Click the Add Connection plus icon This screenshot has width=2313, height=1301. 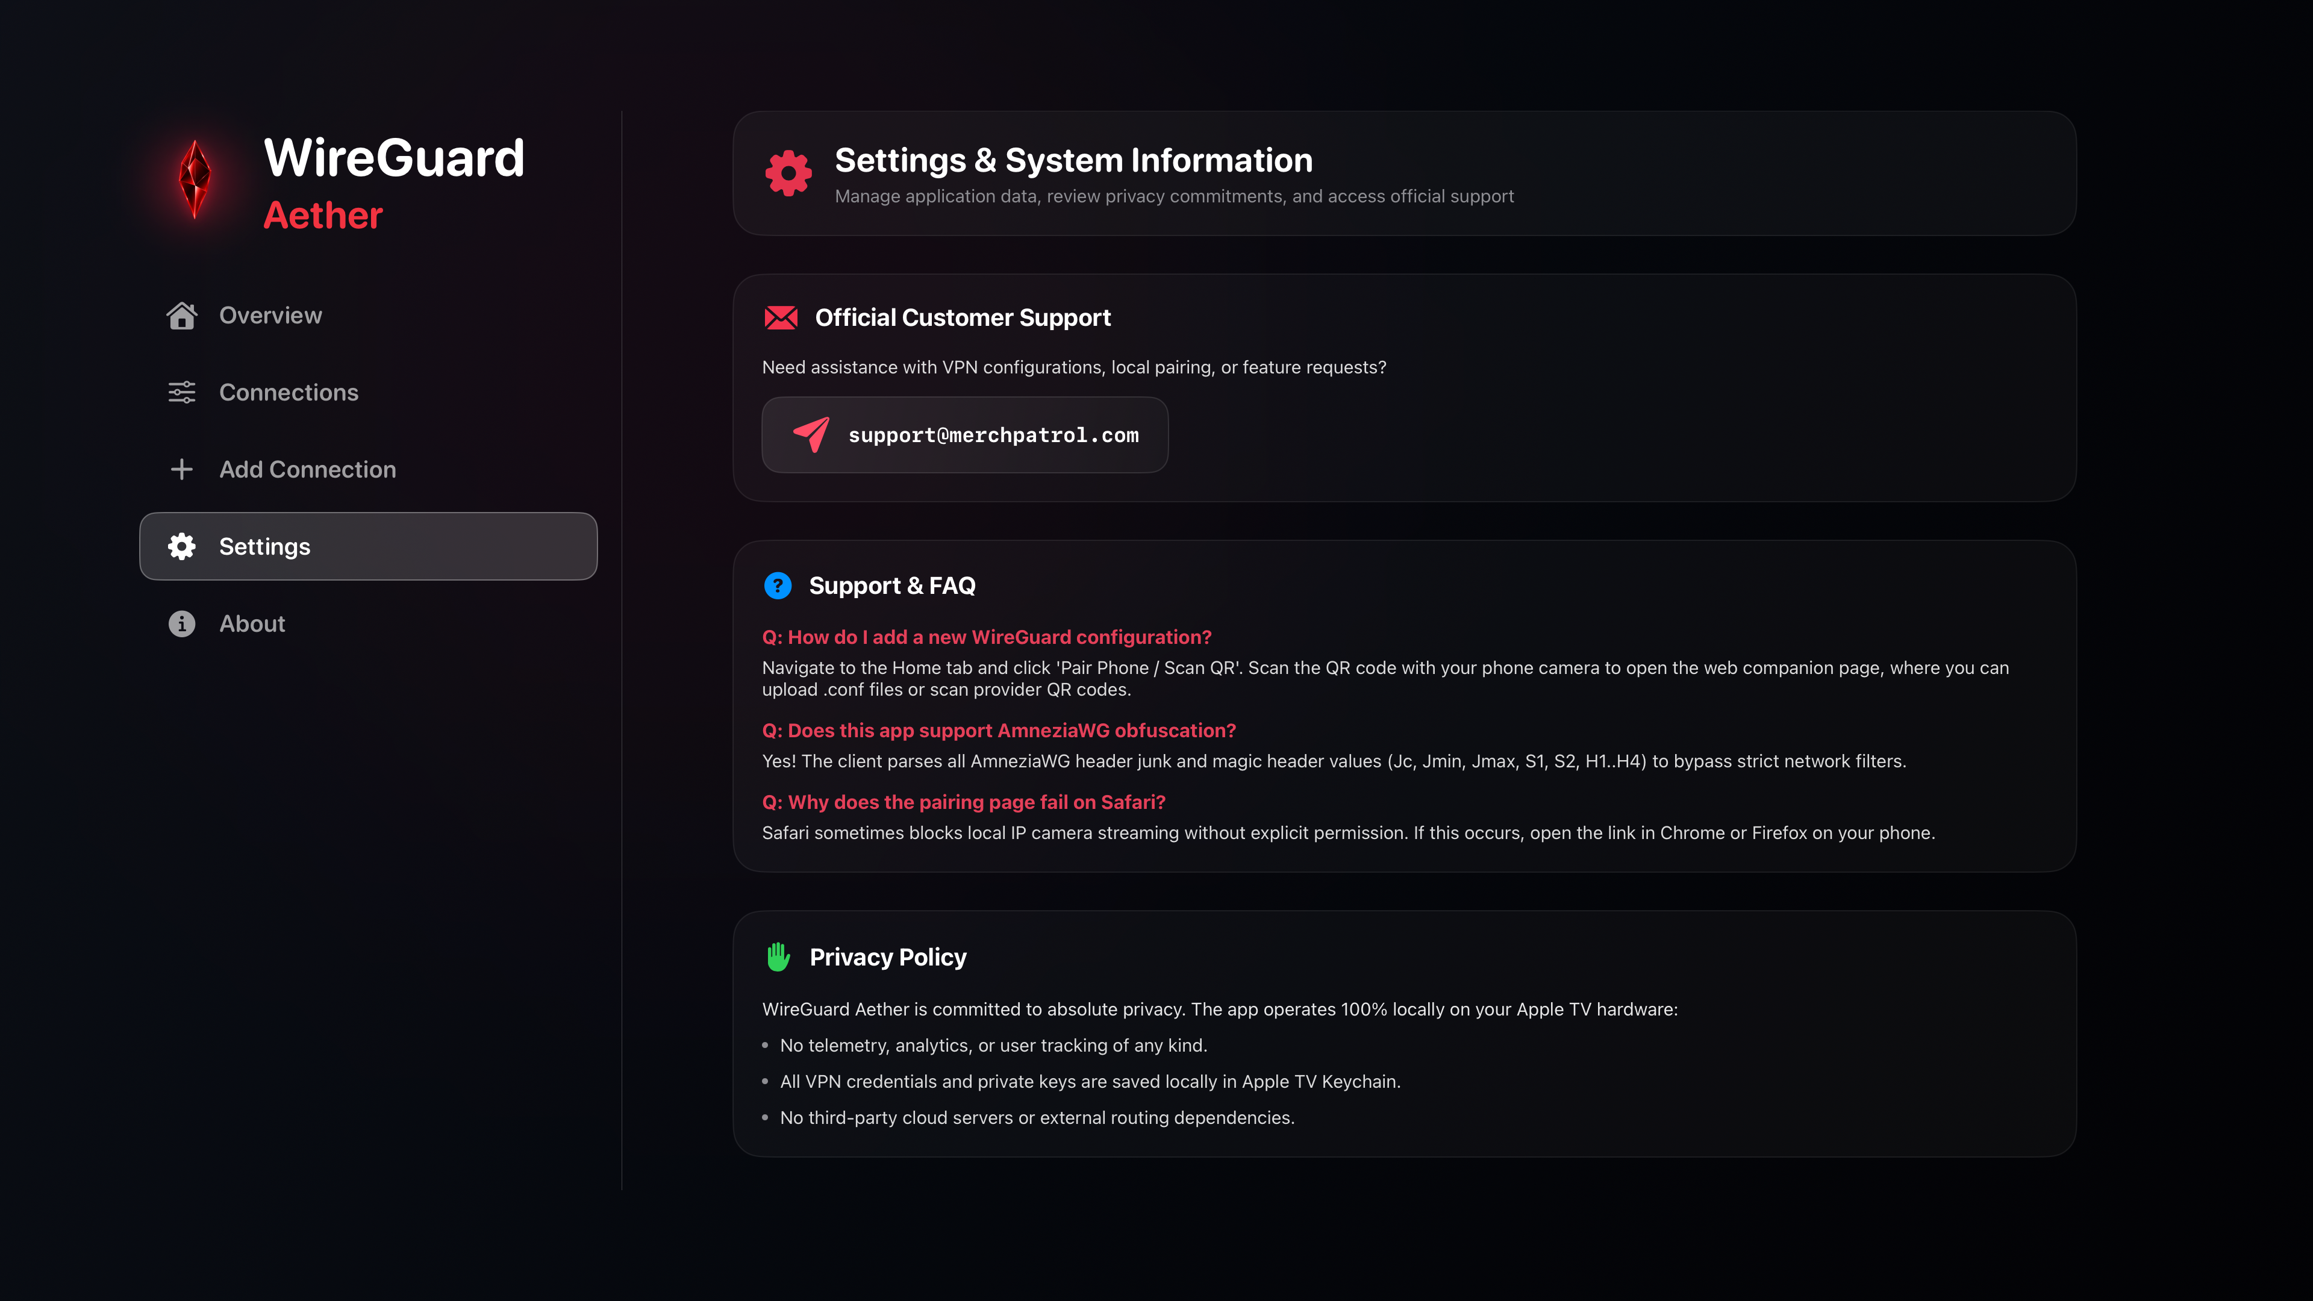(x=181, y=470)
